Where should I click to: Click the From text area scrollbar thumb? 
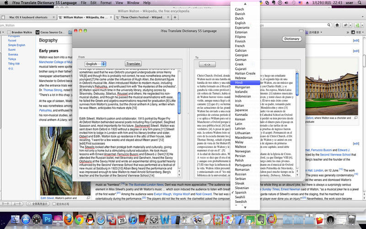[179, 103]
